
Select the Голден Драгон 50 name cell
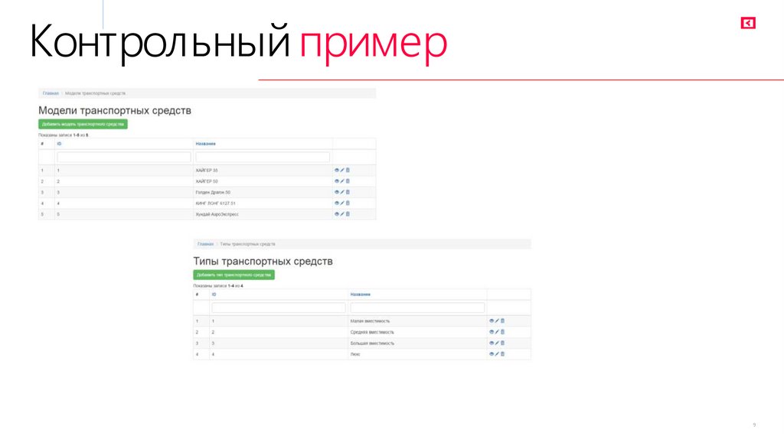263,192
